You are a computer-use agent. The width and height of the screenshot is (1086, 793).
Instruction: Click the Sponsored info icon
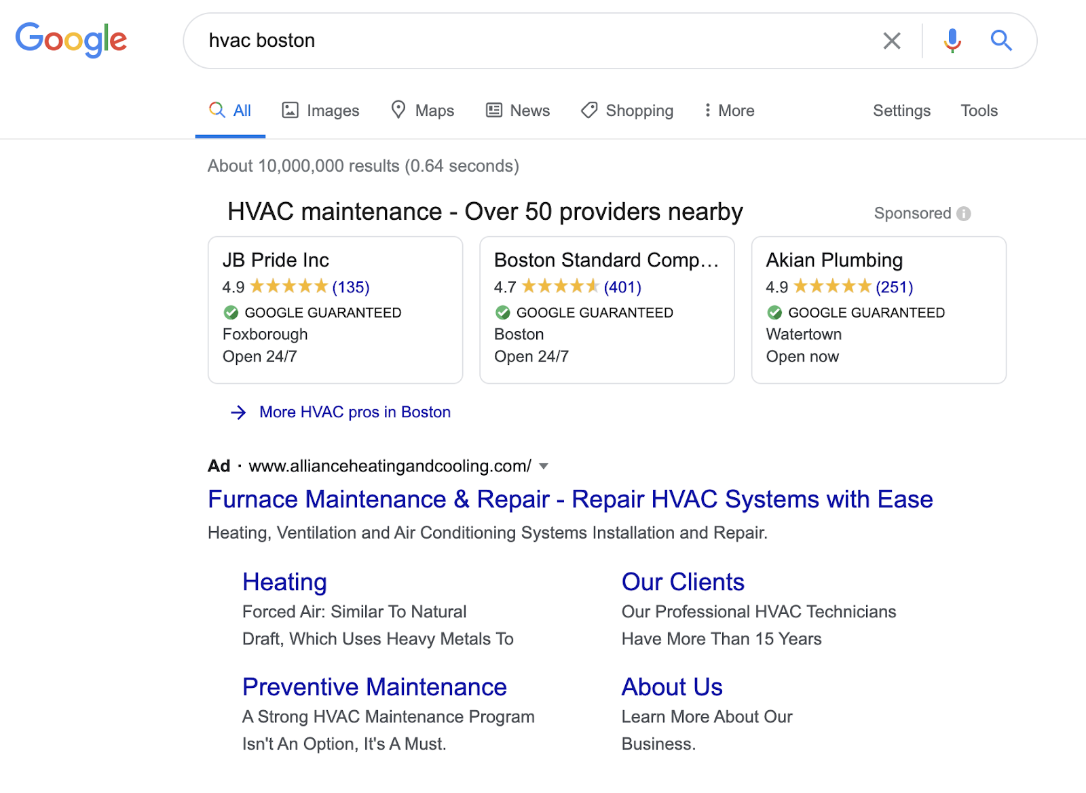point(964,214)
